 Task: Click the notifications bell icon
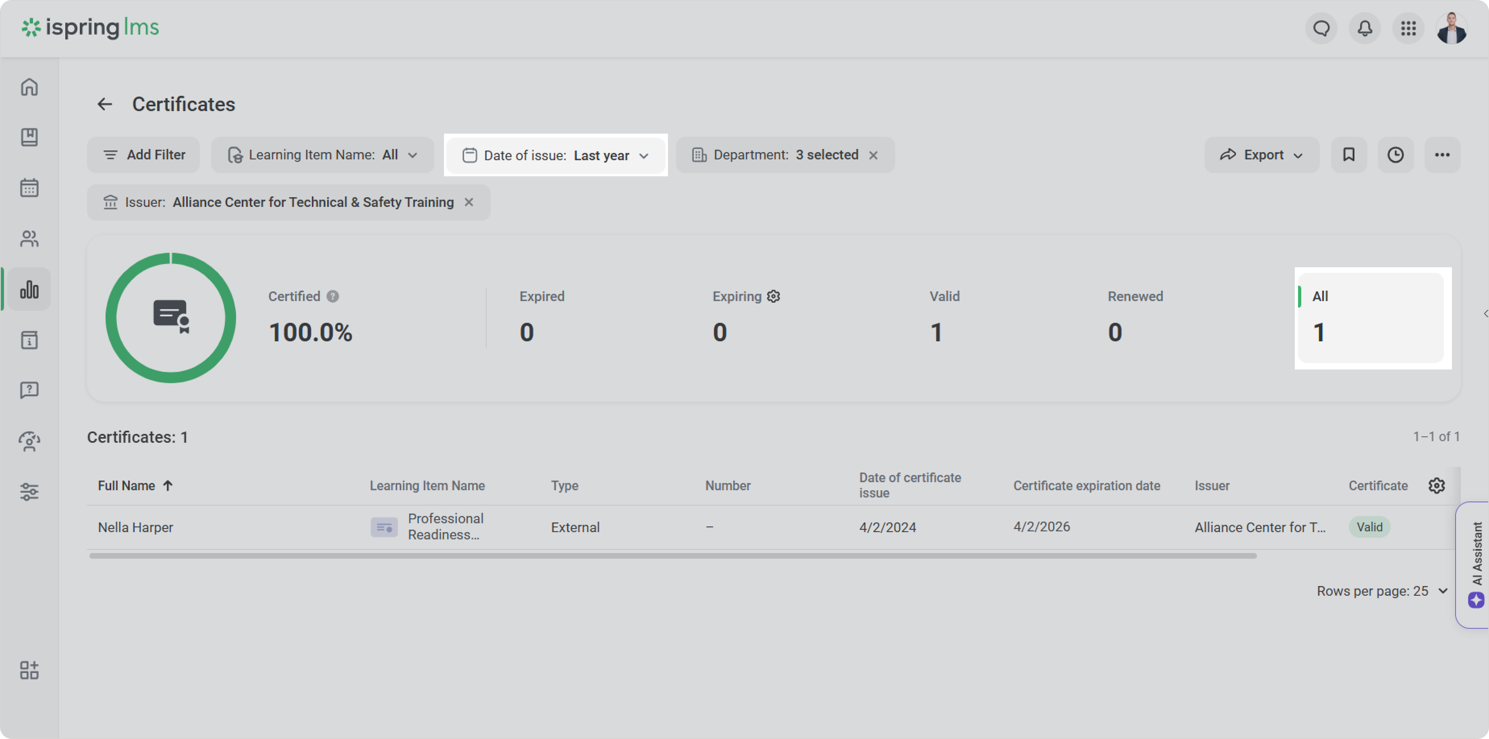coord(1365,28)
